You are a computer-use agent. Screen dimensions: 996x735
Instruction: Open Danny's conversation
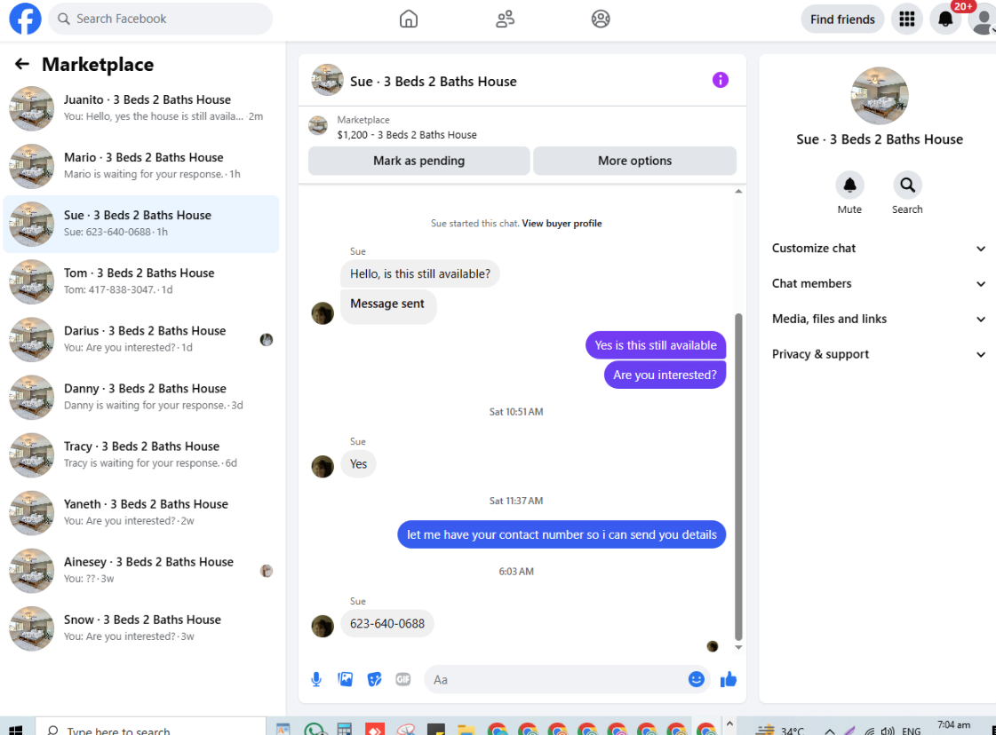tap(141, 398)
